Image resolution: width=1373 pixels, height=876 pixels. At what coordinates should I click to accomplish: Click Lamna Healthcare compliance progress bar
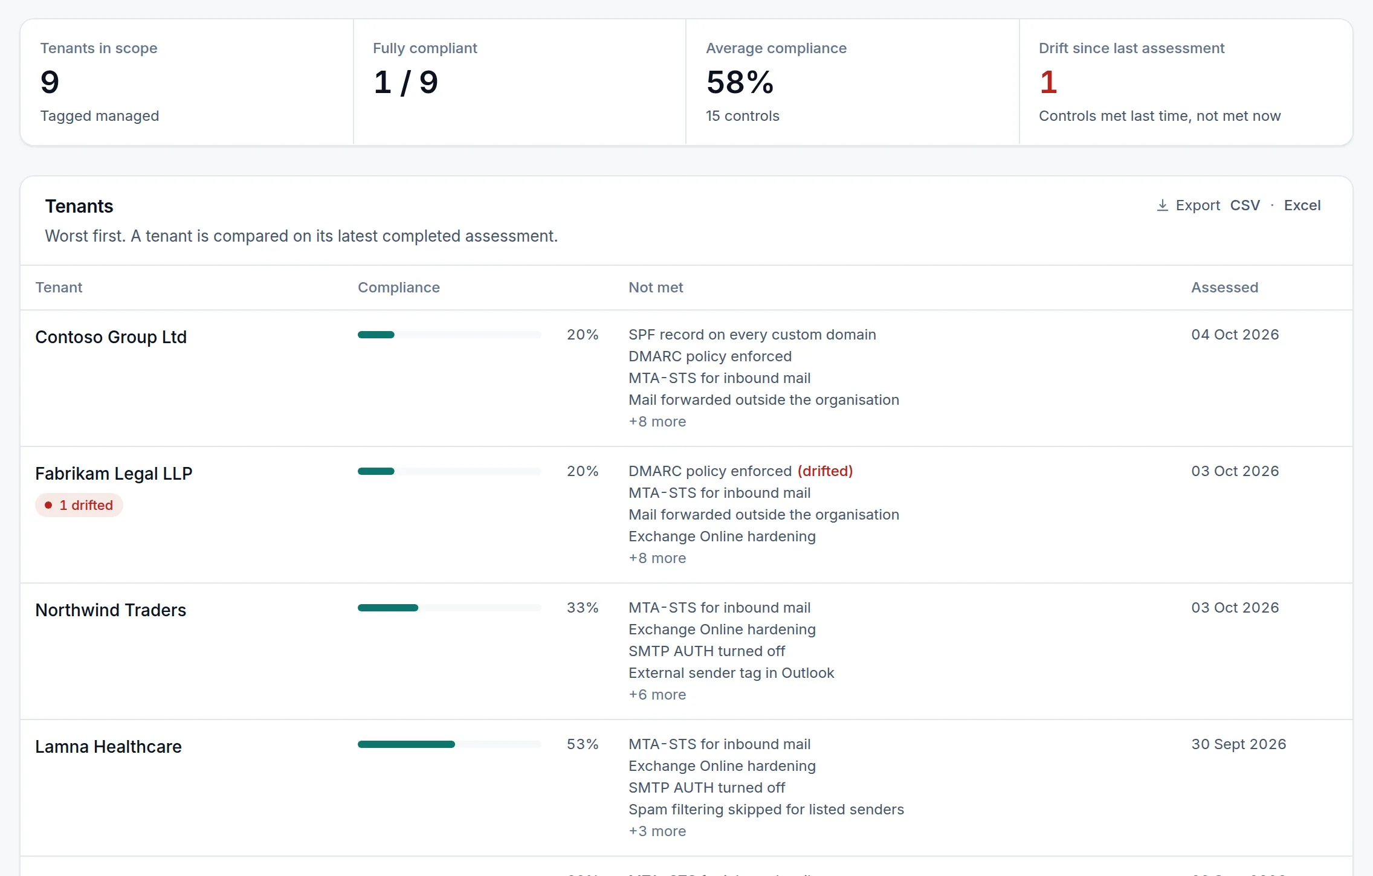(x=449, y=744)
